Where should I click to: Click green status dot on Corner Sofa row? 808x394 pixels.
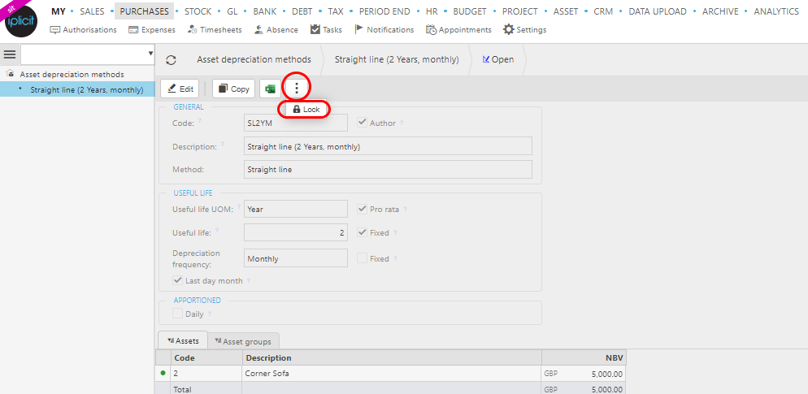tap(163, 373)
